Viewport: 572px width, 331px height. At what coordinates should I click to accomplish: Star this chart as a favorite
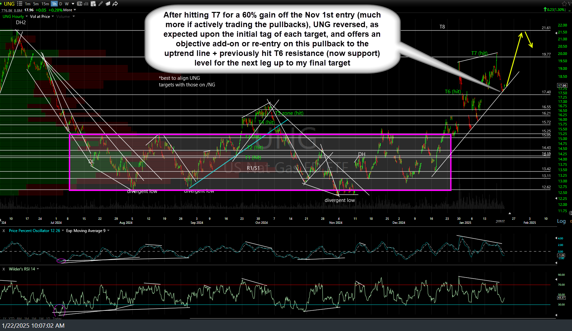click(x=564, y=4)
